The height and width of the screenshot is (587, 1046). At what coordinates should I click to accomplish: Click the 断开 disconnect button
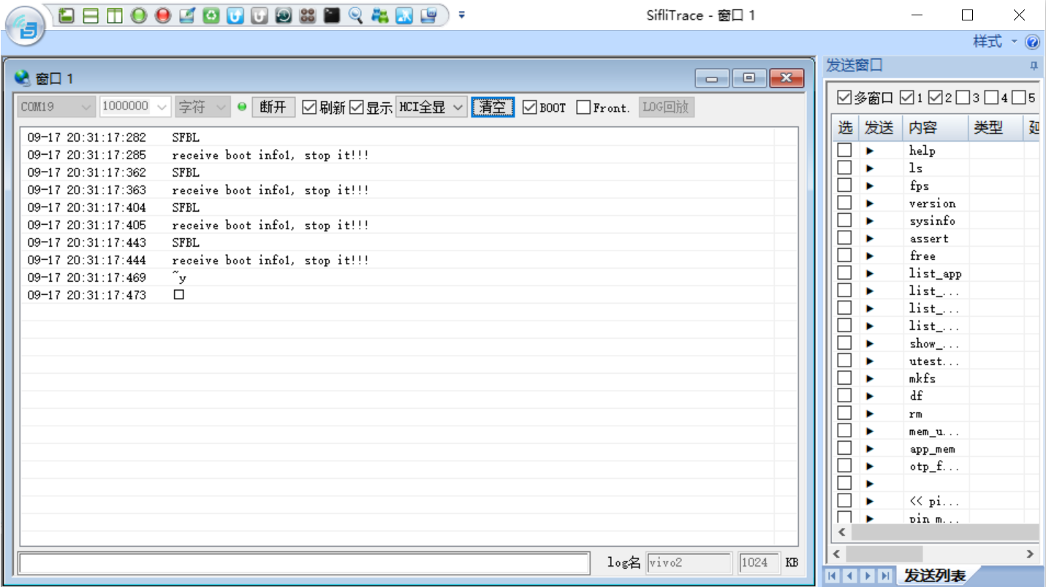pos(273,107)
